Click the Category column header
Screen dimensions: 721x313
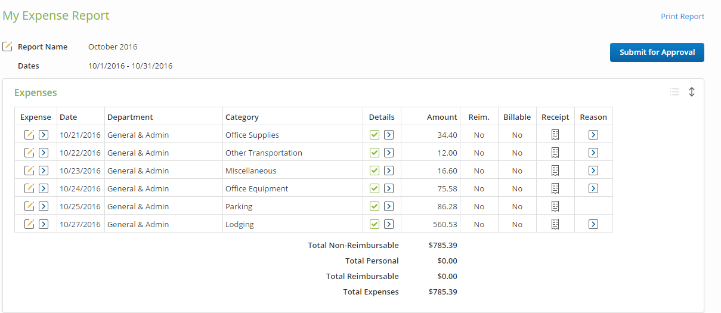coord(242,117)
